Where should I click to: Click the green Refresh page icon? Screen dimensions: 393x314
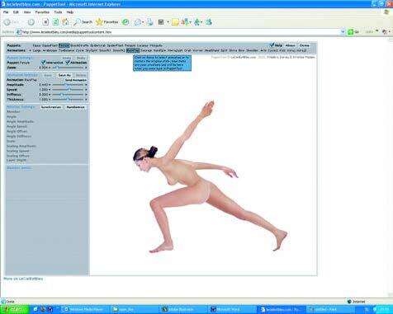[55, 22]
